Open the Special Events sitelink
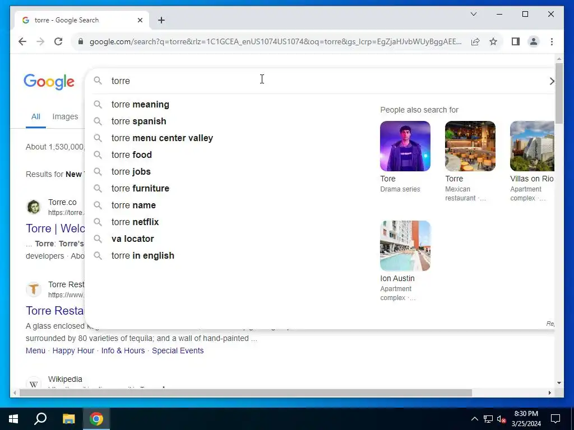This screenshot has height=430, width=574. point(178,350)
